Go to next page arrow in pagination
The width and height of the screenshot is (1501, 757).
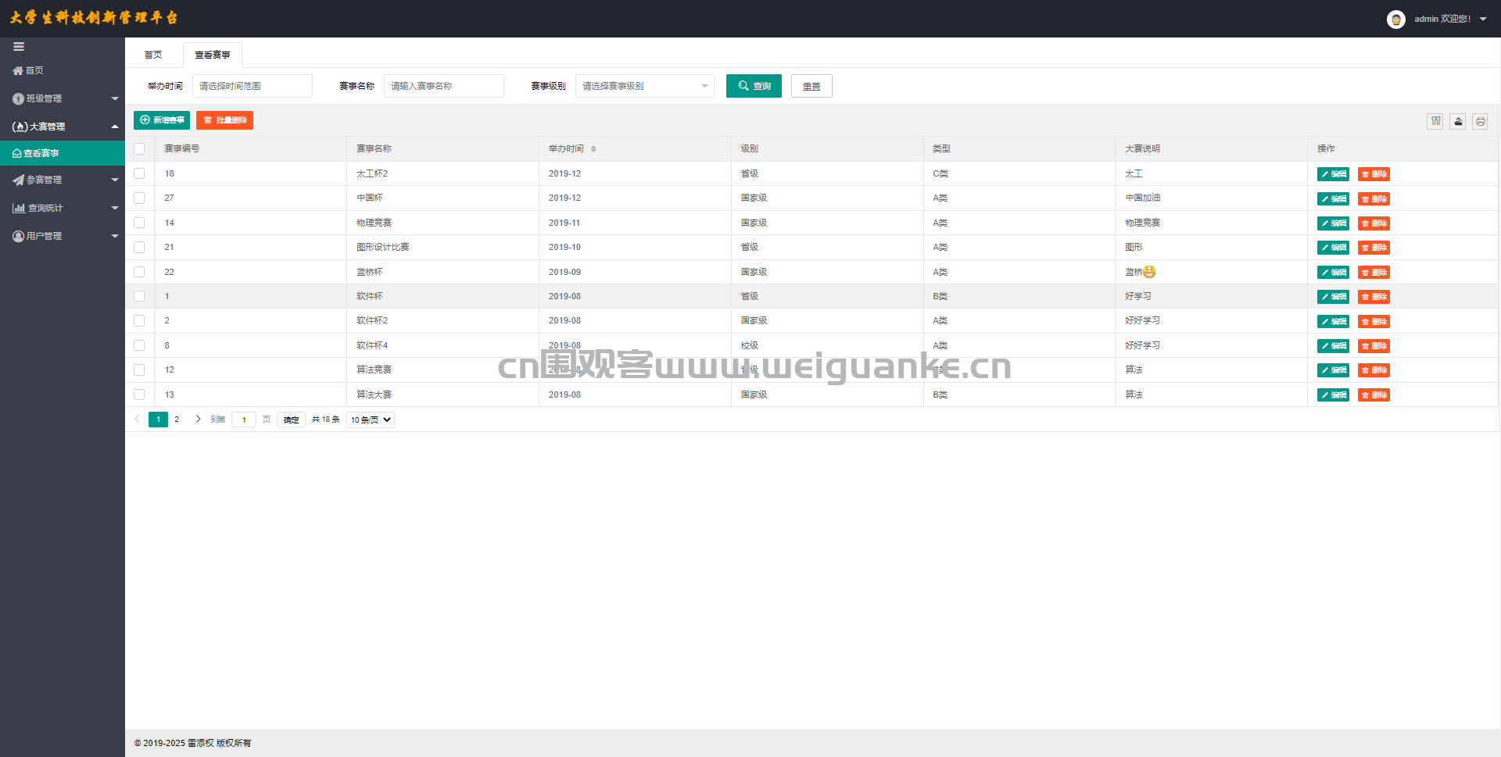[x=198, y=420]
